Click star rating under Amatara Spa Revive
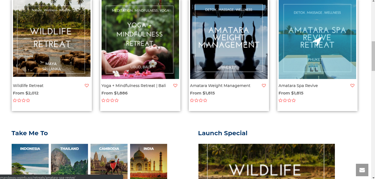This screenshot has width=375, height=179. [x=287, y=101]
